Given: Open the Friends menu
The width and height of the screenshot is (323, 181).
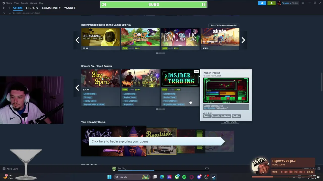Looking at the screenshot, I should pos(24,3).
